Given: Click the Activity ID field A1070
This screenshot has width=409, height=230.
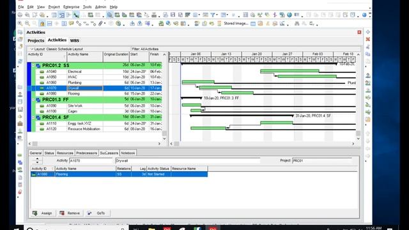Looking at the screenshot, I should [91, 161].
